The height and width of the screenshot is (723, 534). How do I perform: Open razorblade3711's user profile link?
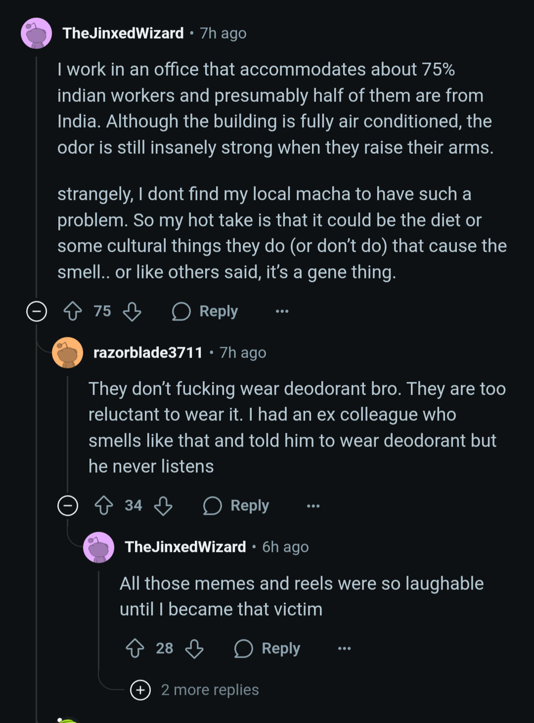click(148, 353)
